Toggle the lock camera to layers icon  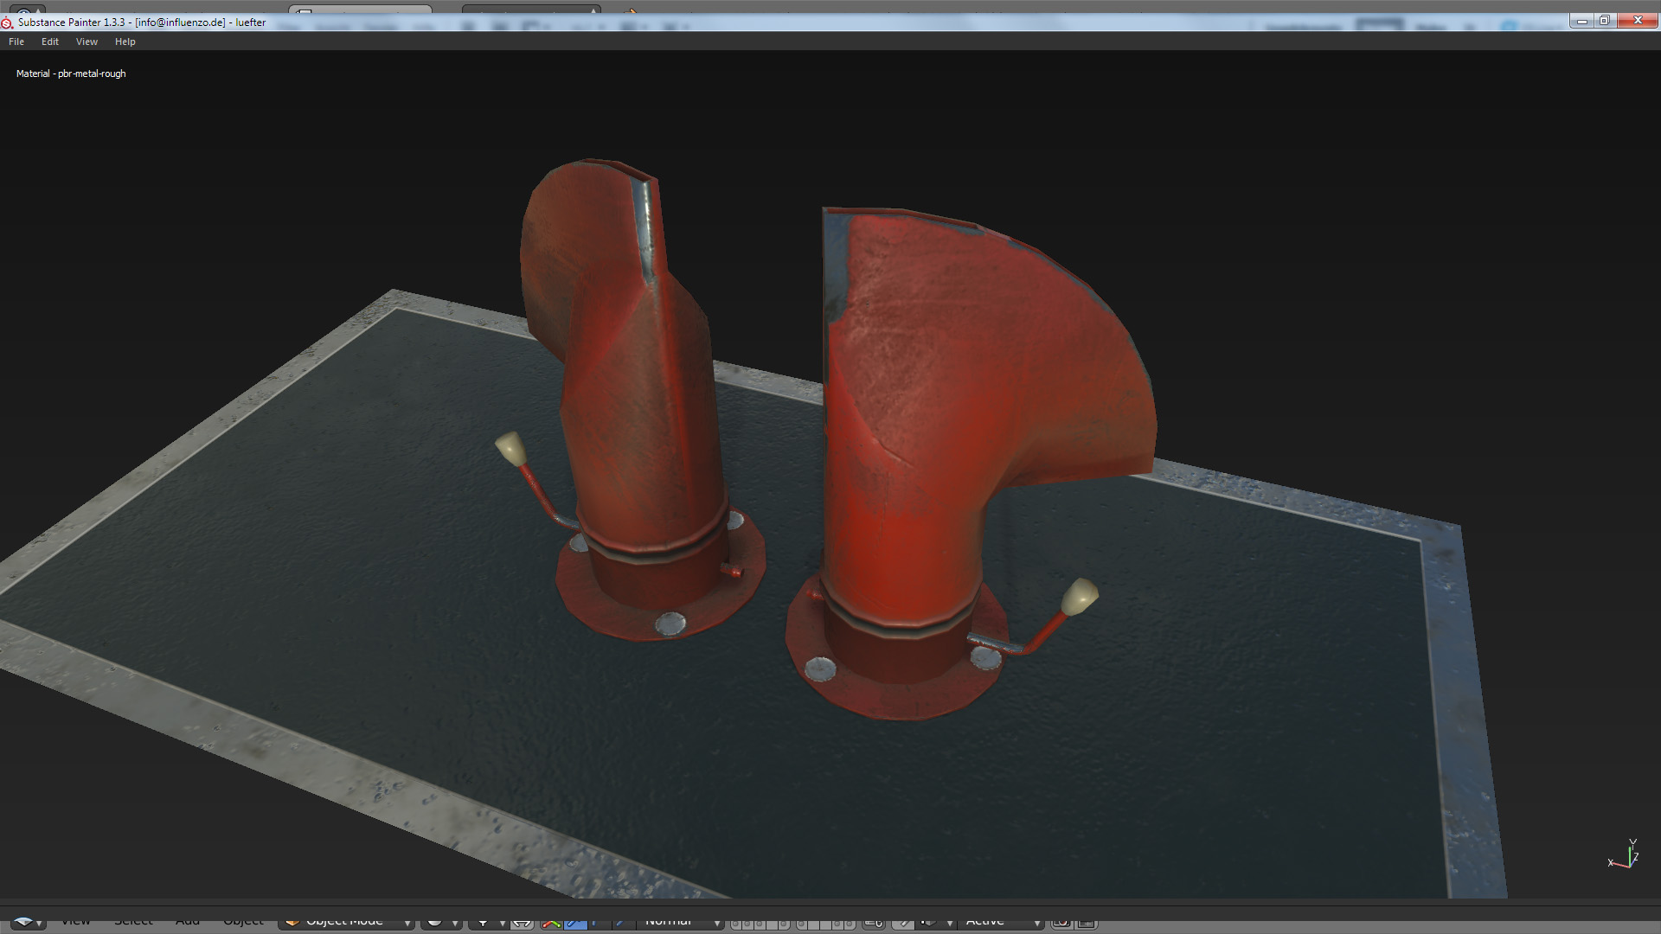873,924
